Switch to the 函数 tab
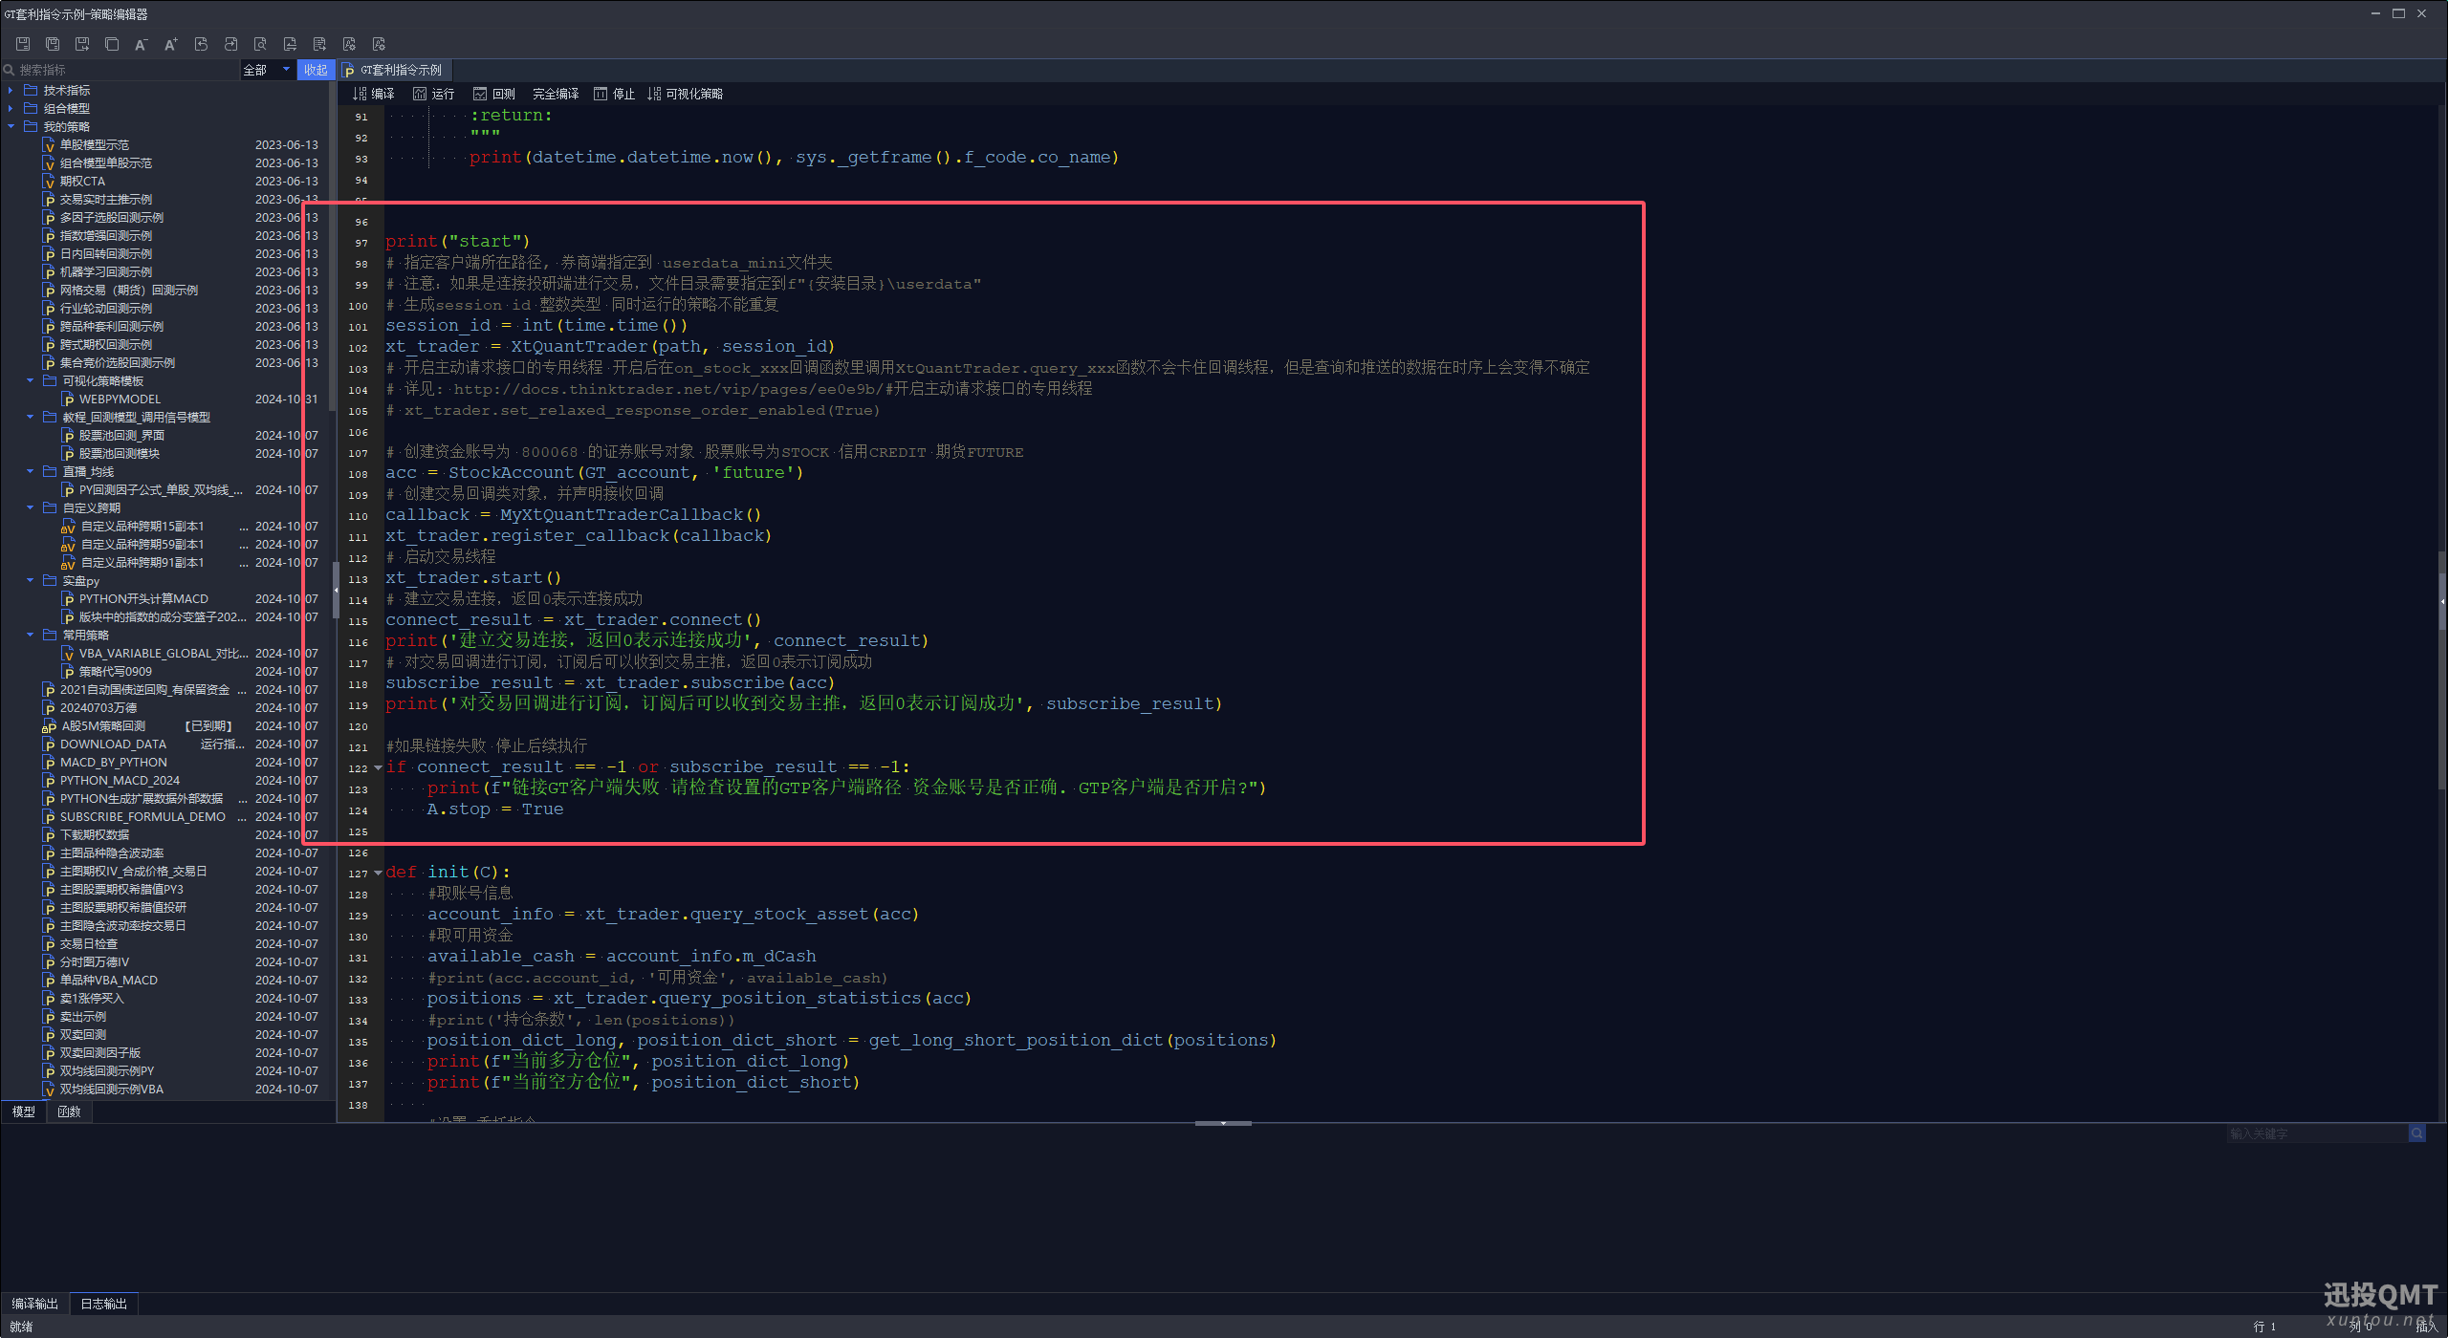This screenshot has height=1338, width=2448. coord(69,1111)
